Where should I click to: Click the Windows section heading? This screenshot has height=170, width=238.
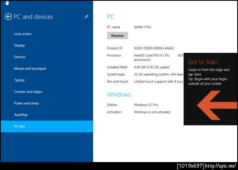point(119,94)
